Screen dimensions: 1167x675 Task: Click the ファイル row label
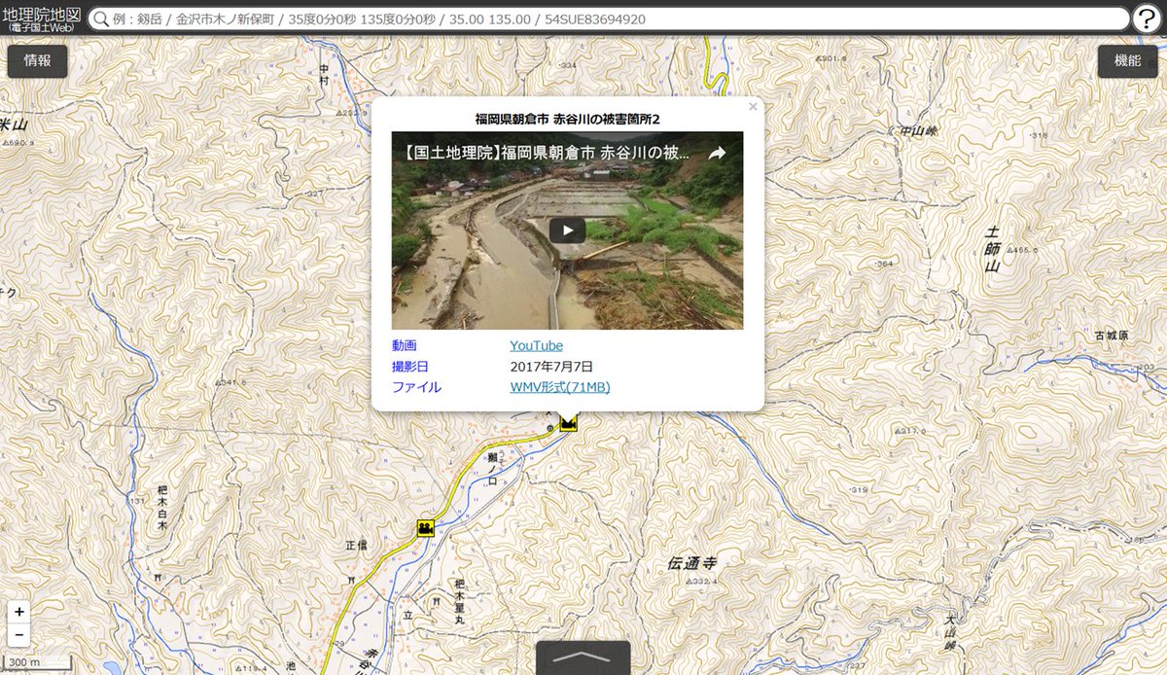coord(416,387)
